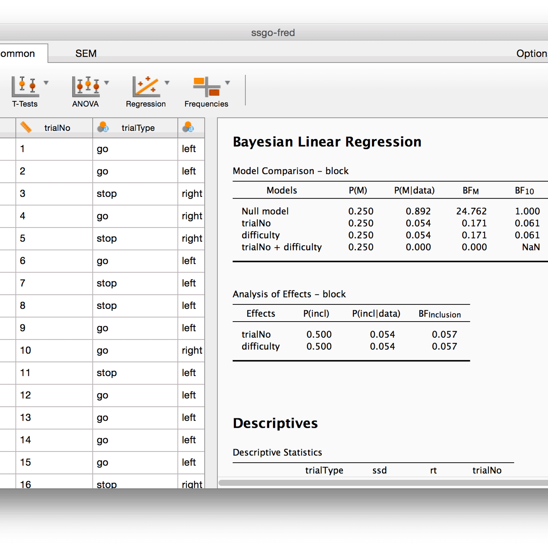Click the 'Analysis of Effects – block' table title

(x=289, y=294)
